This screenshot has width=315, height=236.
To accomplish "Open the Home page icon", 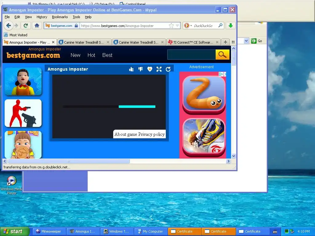I will point(37,26).
